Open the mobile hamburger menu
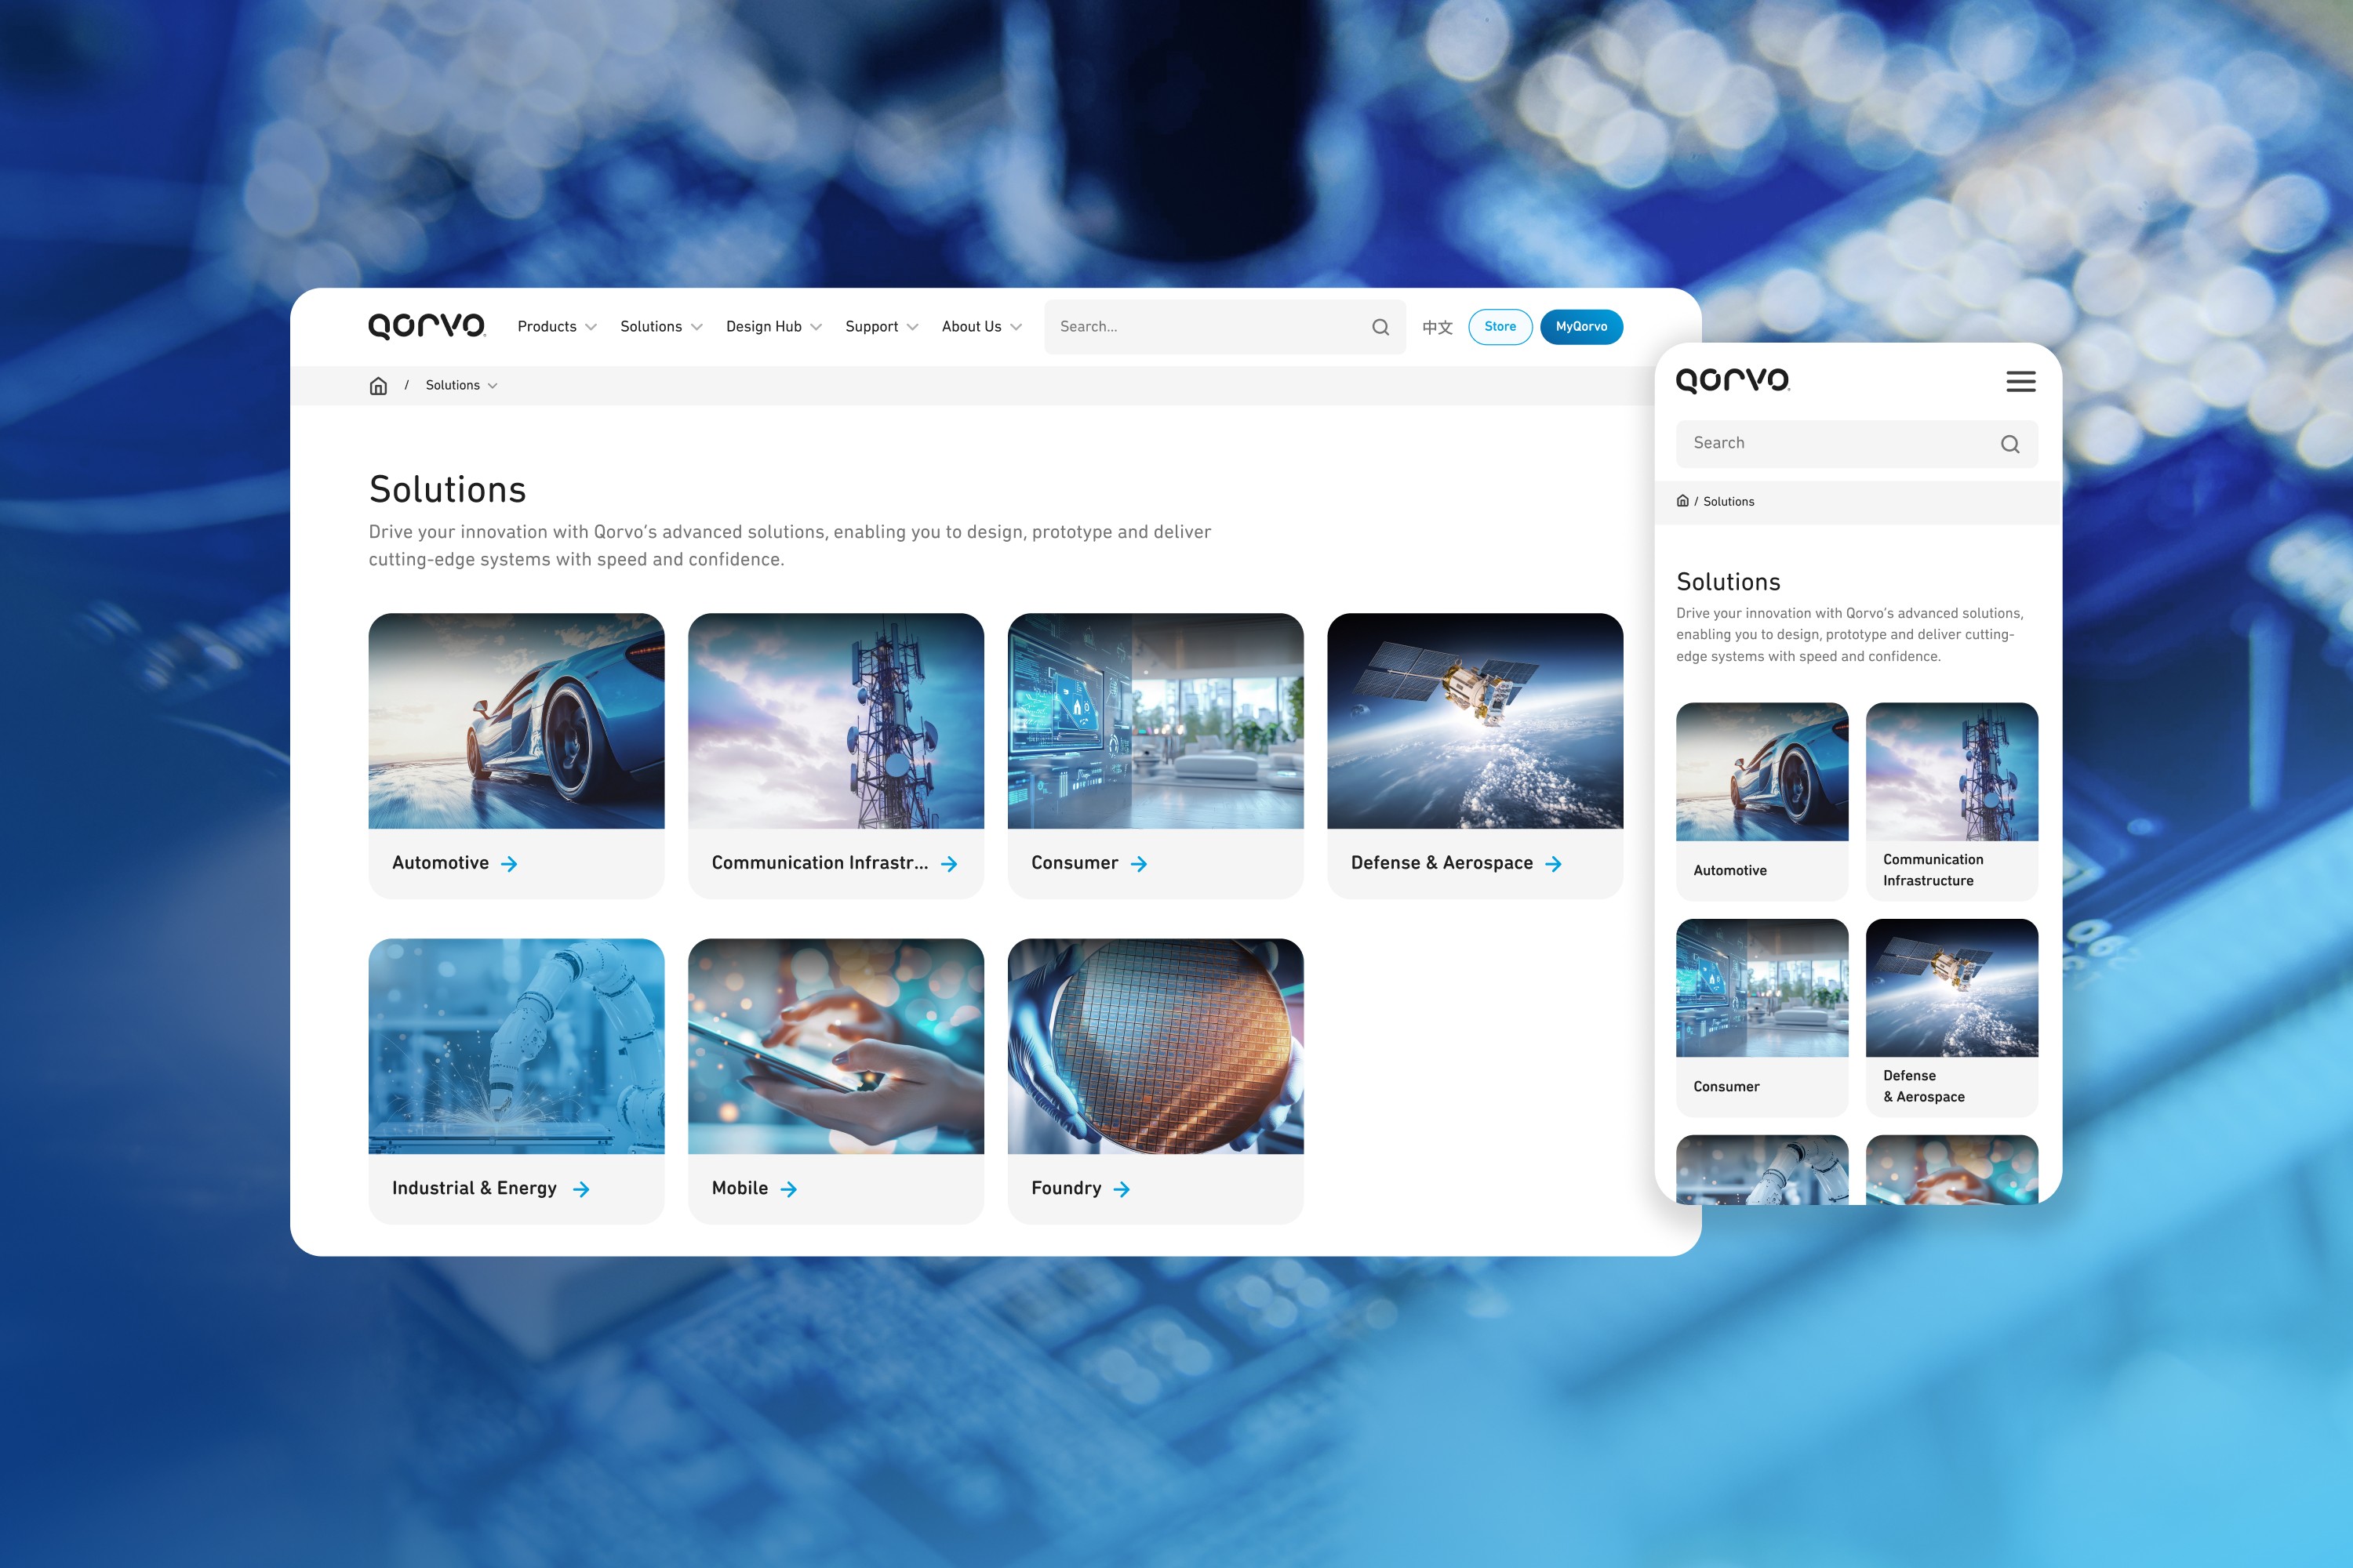 click(x=2020, y=381)
